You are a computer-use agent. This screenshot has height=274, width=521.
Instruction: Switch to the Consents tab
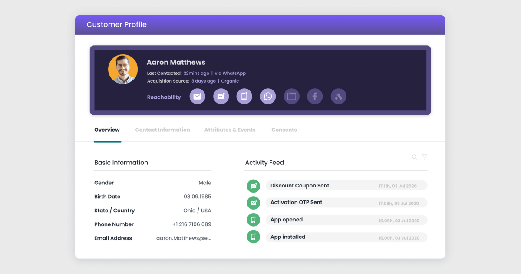click(x=284, y=130)
